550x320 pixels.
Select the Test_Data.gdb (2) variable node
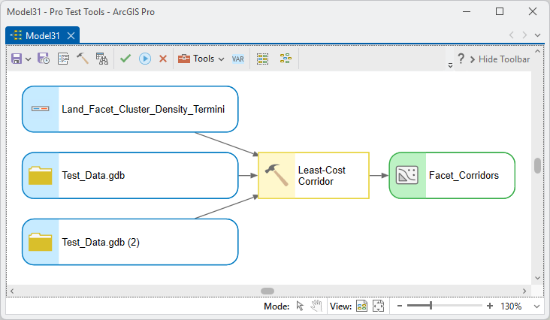[x=130, y=242]
